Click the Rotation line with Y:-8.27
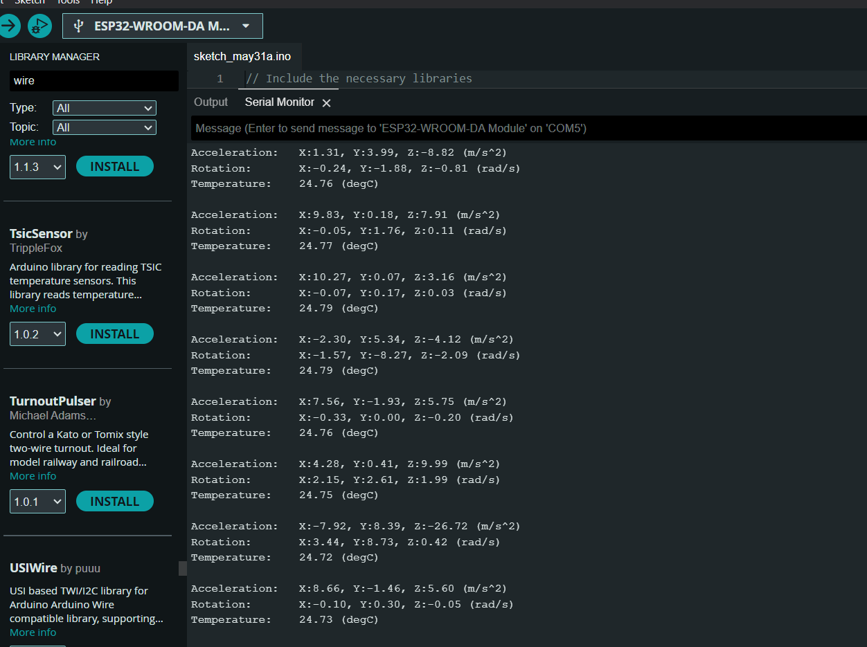Image resolution: width=867 pixels, height=647 pixels. tap(355, 355)
